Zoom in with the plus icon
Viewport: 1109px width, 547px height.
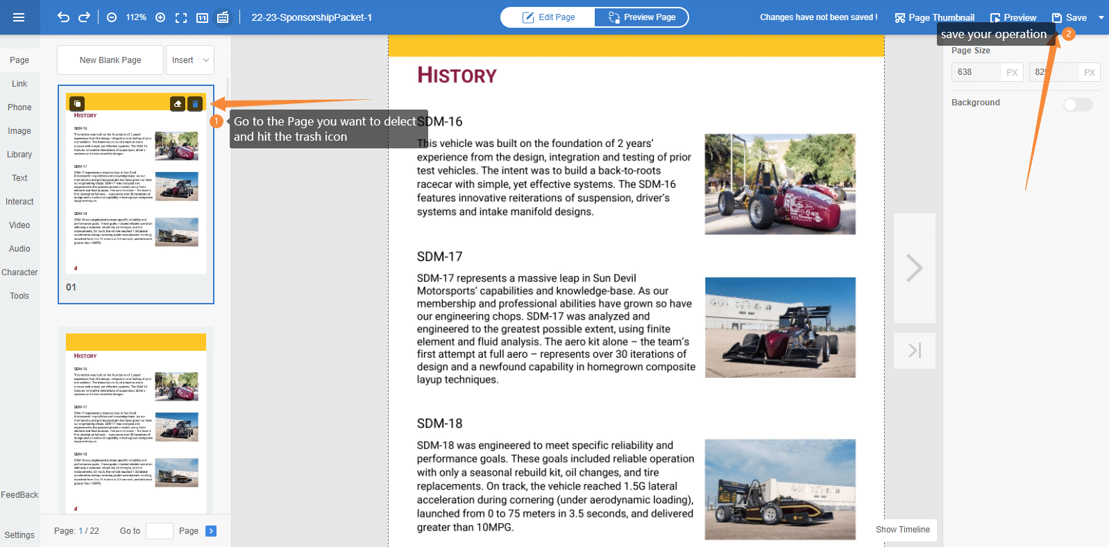[160, 17]
